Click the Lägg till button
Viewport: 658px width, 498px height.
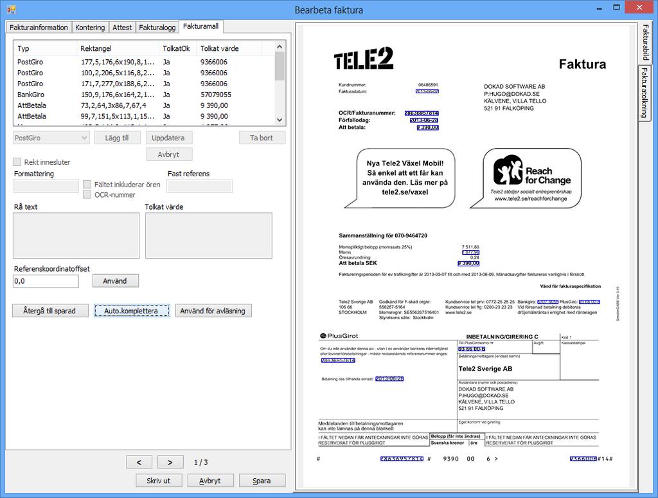(117, 138)
